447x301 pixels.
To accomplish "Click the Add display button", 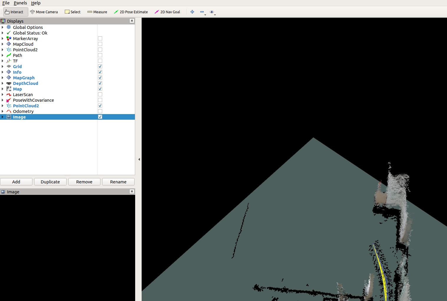I will (x=16, y=182).
